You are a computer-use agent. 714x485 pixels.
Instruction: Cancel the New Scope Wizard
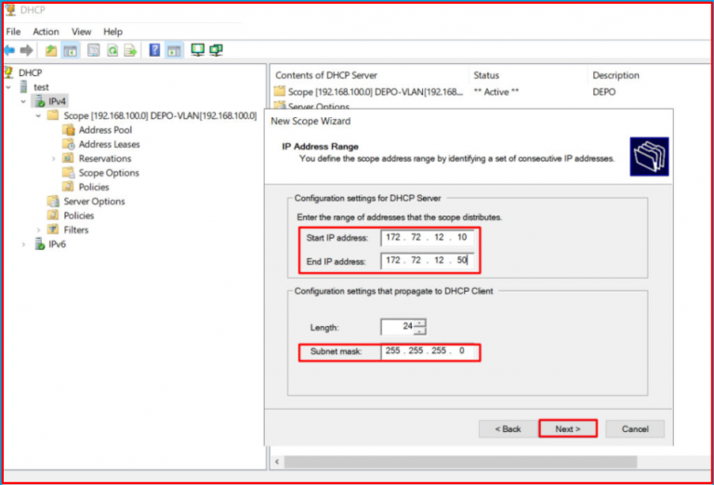tap(635, 428)
